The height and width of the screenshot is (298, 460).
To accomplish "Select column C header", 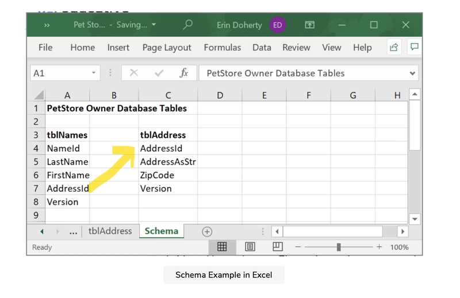I will [x=168, y=95].
